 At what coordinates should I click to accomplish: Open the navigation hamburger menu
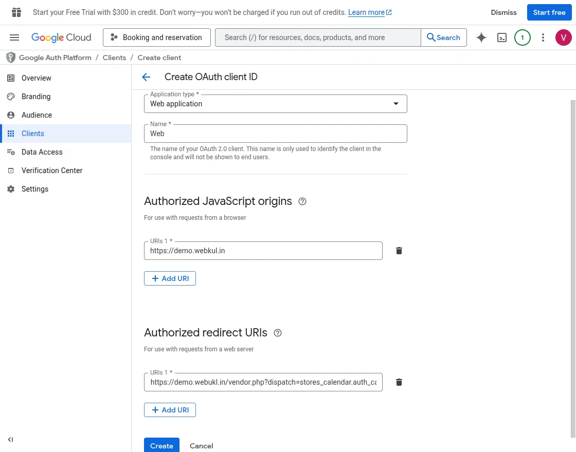[14, 37]
